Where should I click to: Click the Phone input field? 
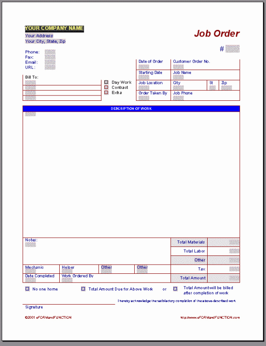pos(50,52)
